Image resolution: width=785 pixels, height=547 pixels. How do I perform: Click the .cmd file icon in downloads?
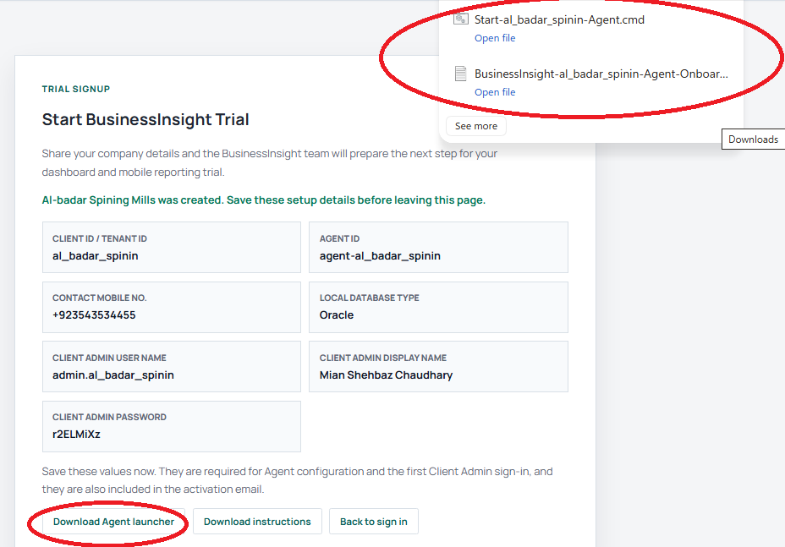pos(460,19)
